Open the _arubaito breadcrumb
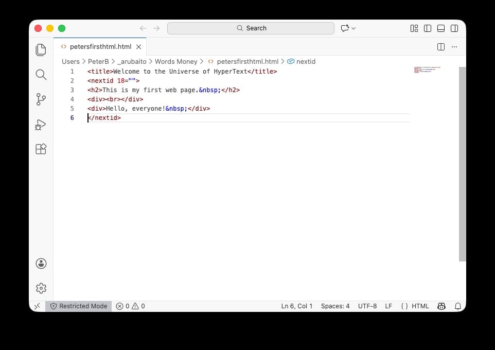 coord(132,62)
